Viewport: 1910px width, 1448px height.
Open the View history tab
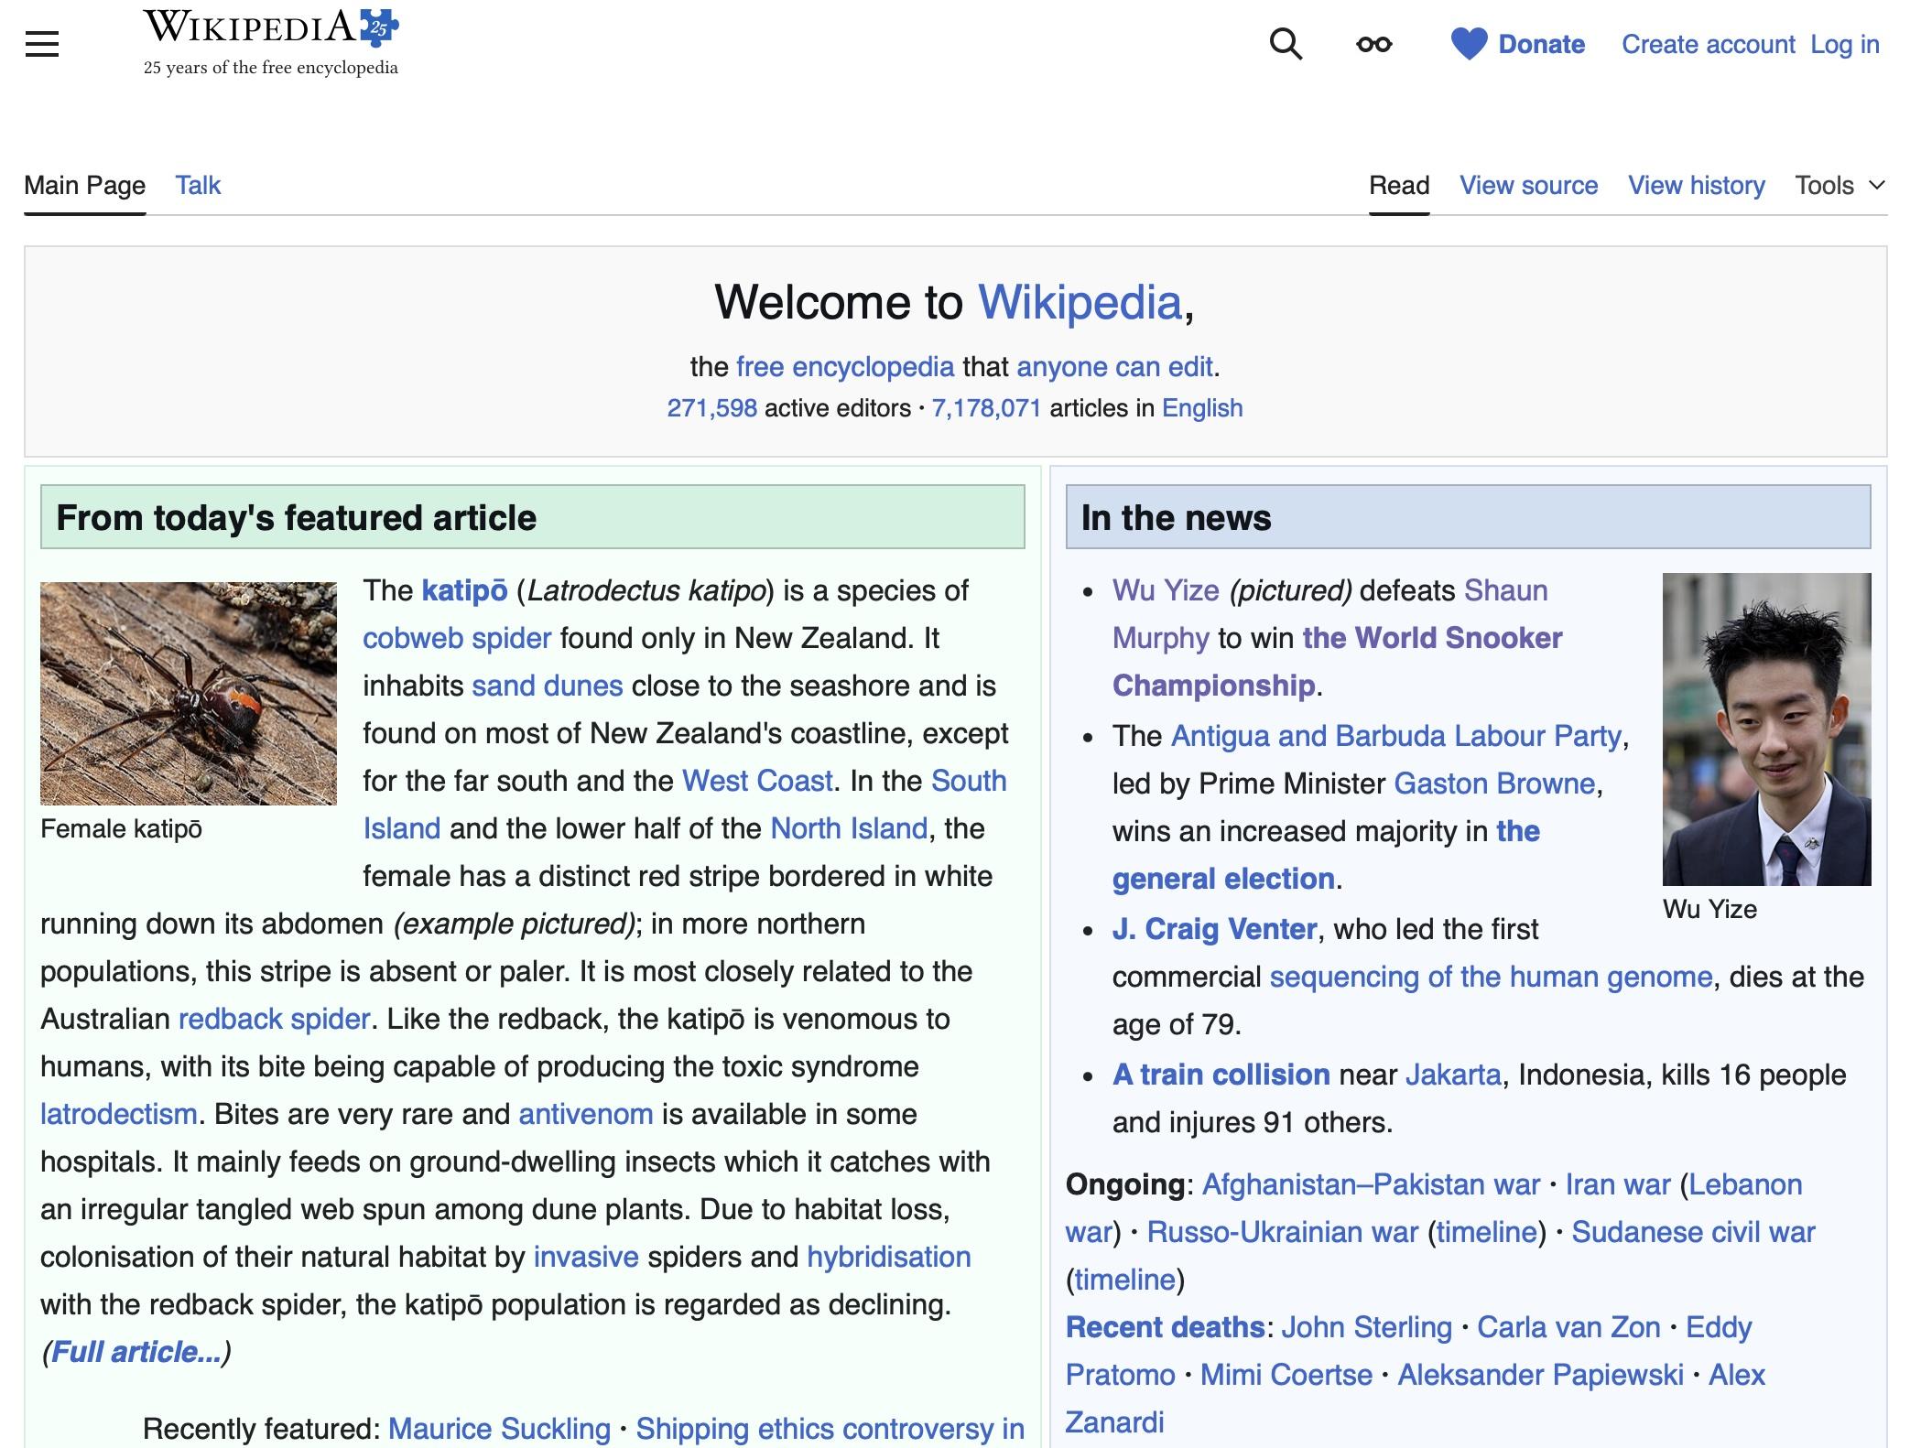(x=1696, y=185)
